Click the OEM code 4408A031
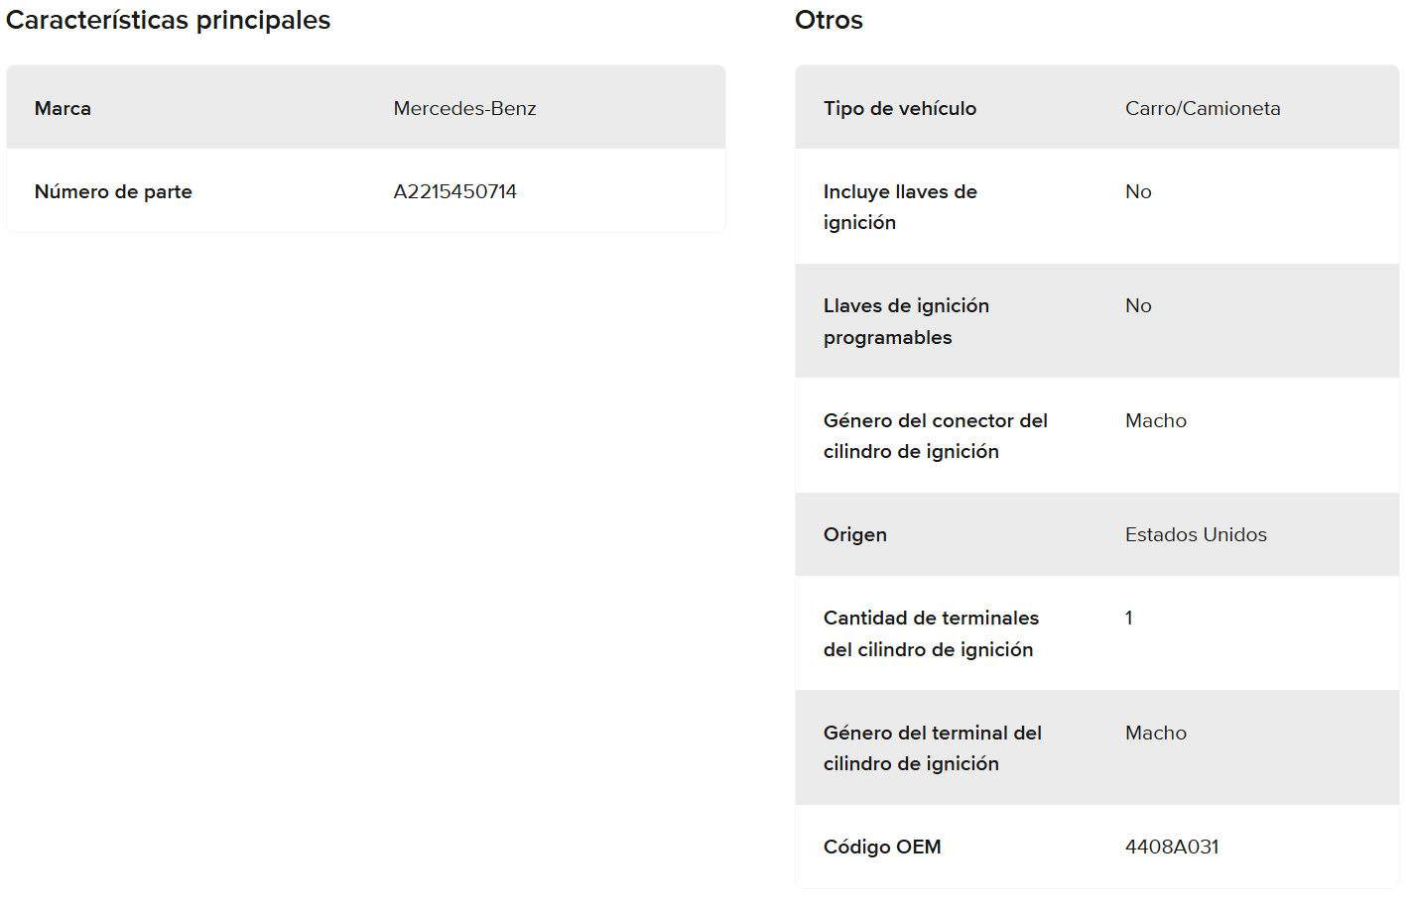The height and width of the screenshot is (907, 1413). (1171, 847)
